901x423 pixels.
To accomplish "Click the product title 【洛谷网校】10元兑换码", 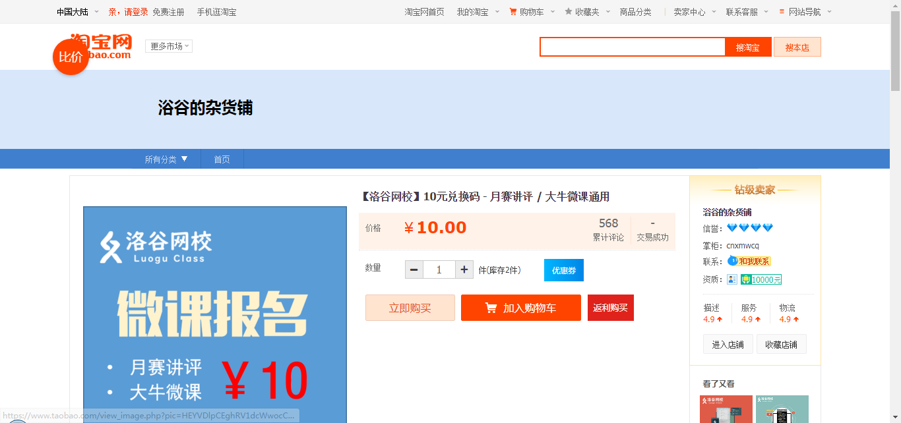I will (485, 196).
